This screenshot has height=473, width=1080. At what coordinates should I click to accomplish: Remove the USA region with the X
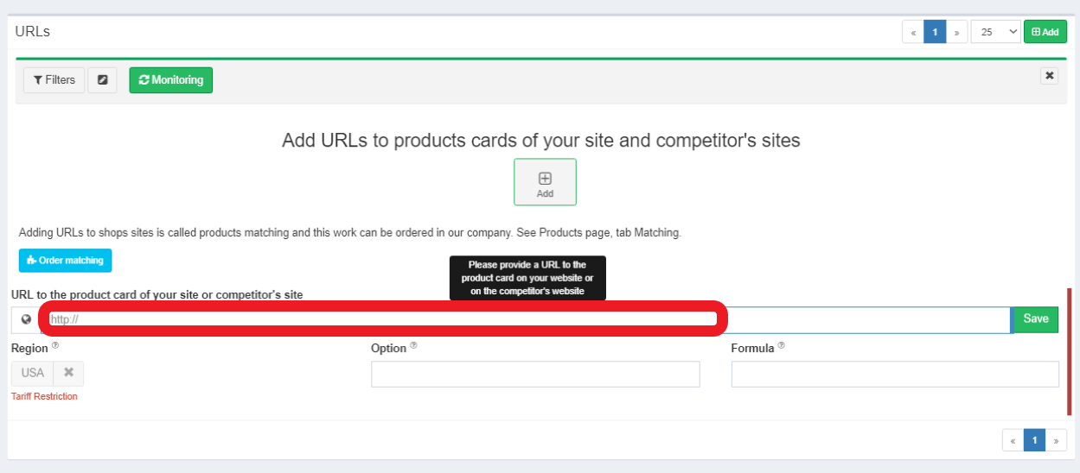click(x=68, y=373)
